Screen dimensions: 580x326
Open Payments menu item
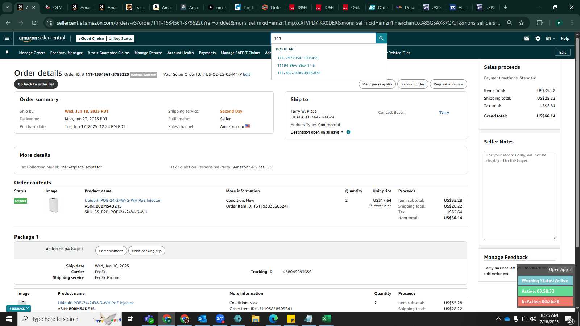[207, 53]
